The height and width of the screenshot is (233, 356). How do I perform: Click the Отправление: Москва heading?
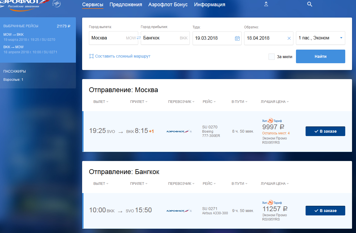click(x=123, y=90)
